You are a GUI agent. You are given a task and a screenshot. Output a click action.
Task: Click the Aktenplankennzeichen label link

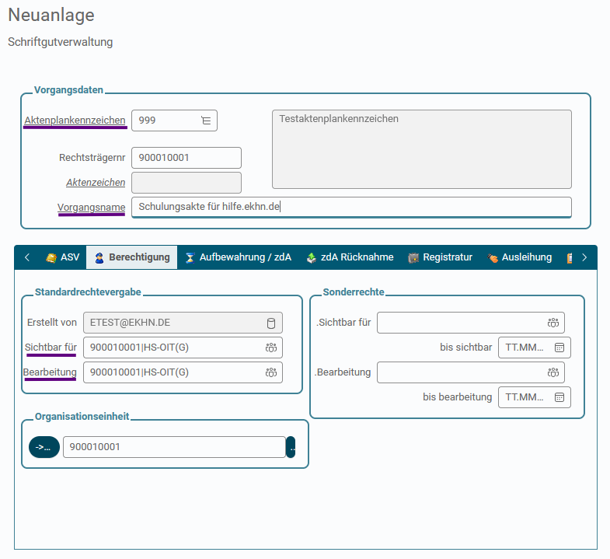75,121
